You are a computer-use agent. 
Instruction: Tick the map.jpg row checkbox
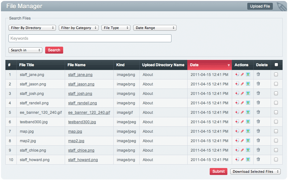276,131
